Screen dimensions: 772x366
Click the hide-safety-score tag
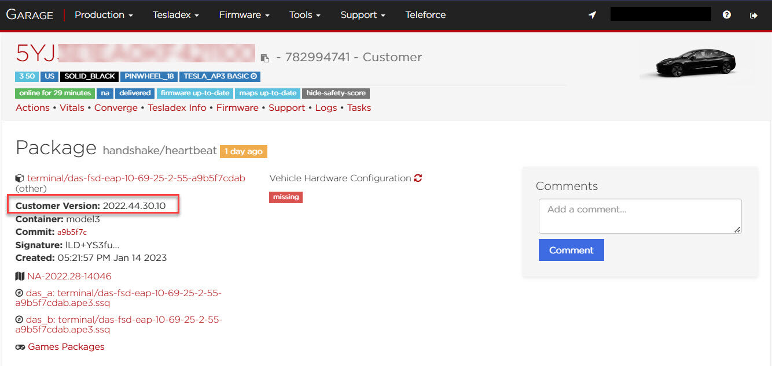coord(336,93)
